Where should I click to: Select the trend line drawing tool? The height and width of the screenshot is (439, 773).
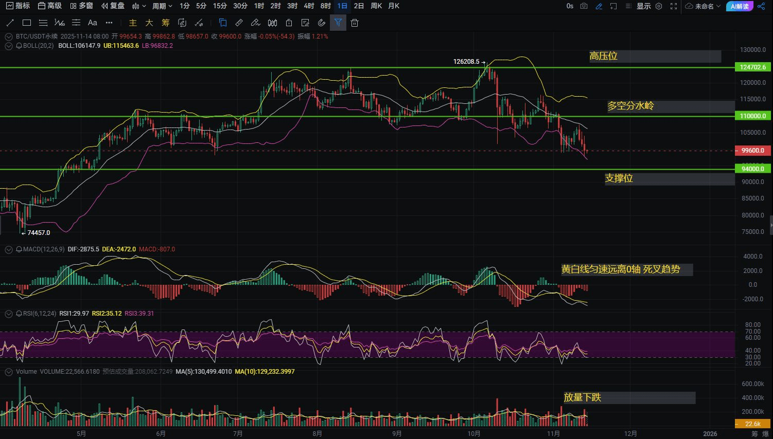(10, 23)
